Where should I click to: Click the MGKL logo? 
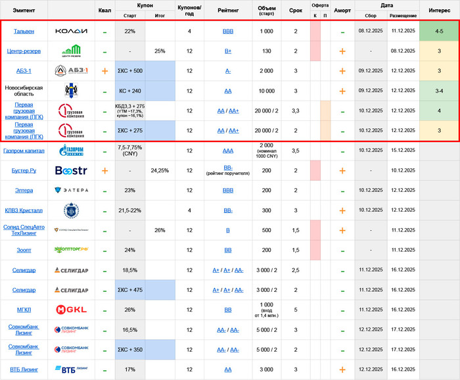click(71, 310)
